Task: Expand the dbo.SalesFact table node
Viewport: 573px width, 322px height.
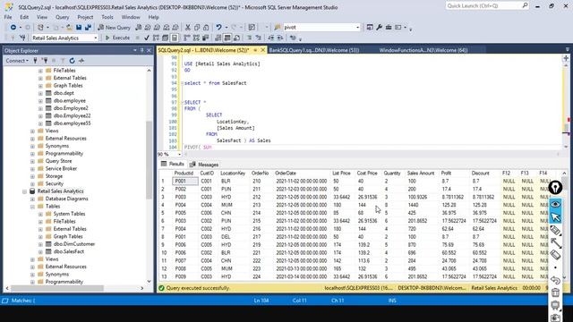Action: pyautogui.click(x=40, y=251)
